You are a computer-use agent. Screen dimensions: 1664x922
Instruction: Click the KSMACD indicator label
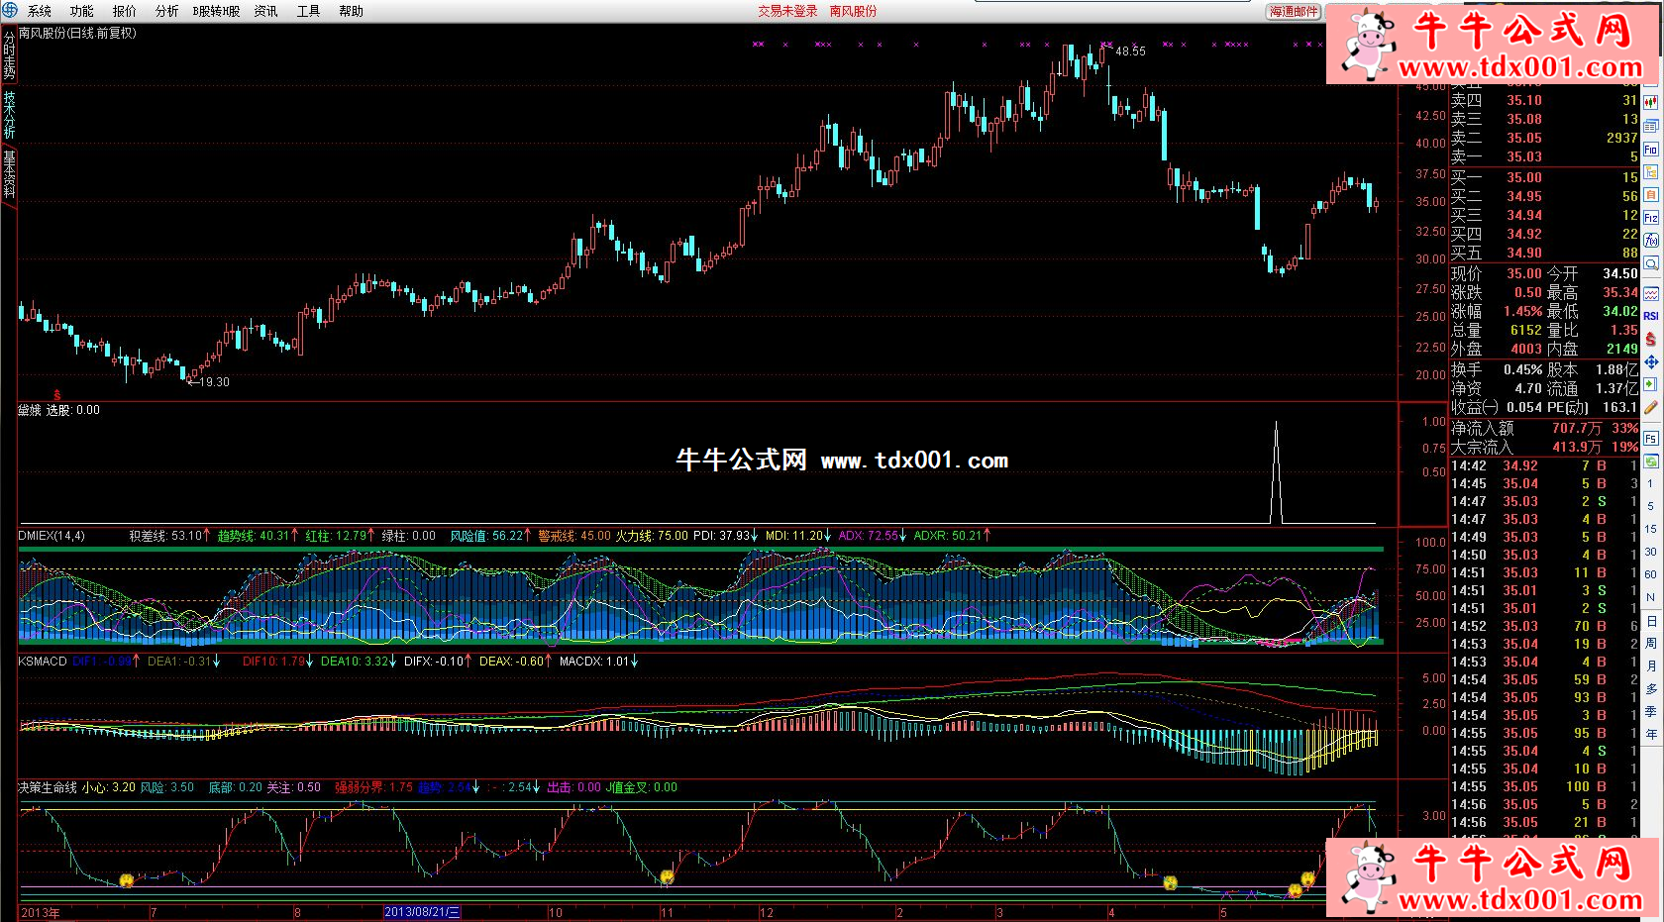point(43,661)
